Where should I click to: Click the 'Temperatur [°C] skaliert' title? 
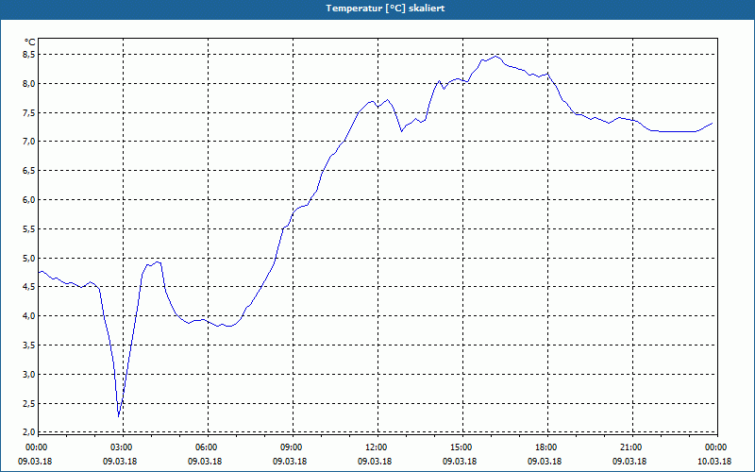click(385, 8)
